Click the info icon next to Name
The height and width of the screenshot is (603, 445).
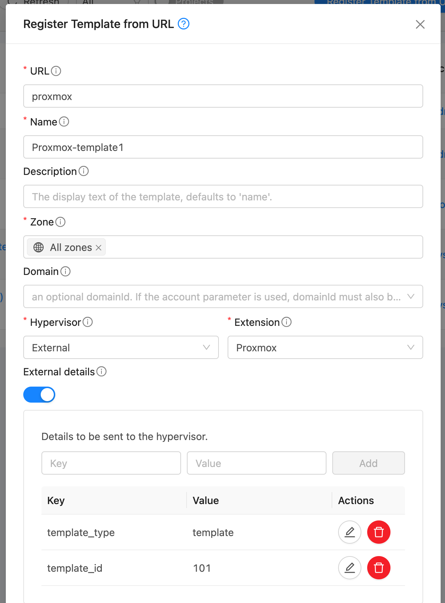coord(64,121)
